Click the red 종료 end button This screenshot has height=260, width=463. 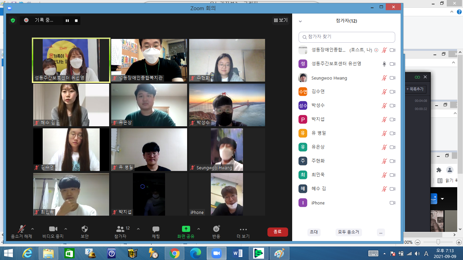(x=278, y=232)
